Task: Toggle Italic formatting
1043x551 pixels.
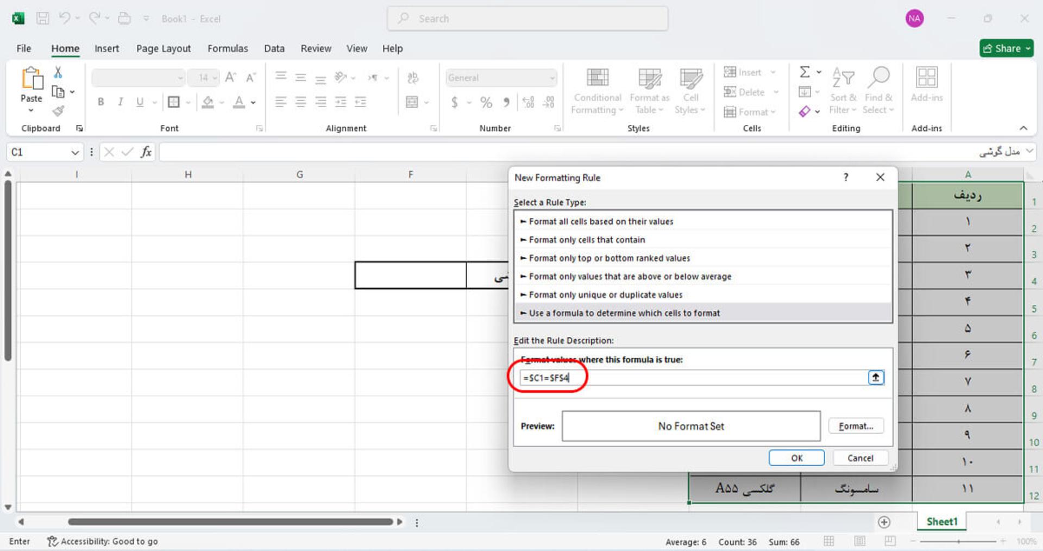Action: click(120, 102)
